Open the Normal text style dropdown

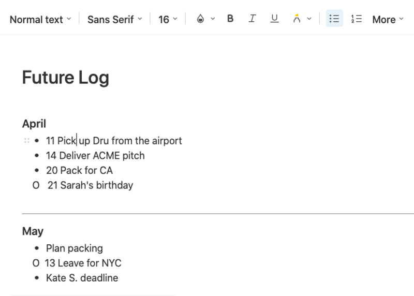tap(40, 19)
